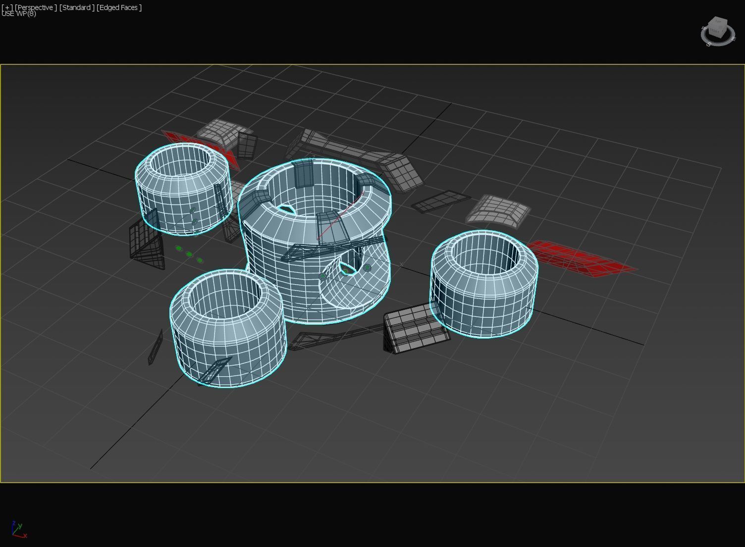The height and width of the screenshot is (547, 745).
Task: Click the top face of the ViewCube
Action: tap(718, 21)
